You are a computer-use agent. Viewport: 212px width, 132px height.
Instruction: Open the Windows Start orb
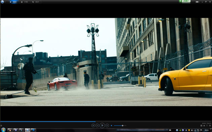(3, 130)
